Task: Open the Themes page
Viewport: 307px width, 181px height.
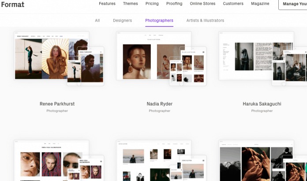Action: coord(131,4)
